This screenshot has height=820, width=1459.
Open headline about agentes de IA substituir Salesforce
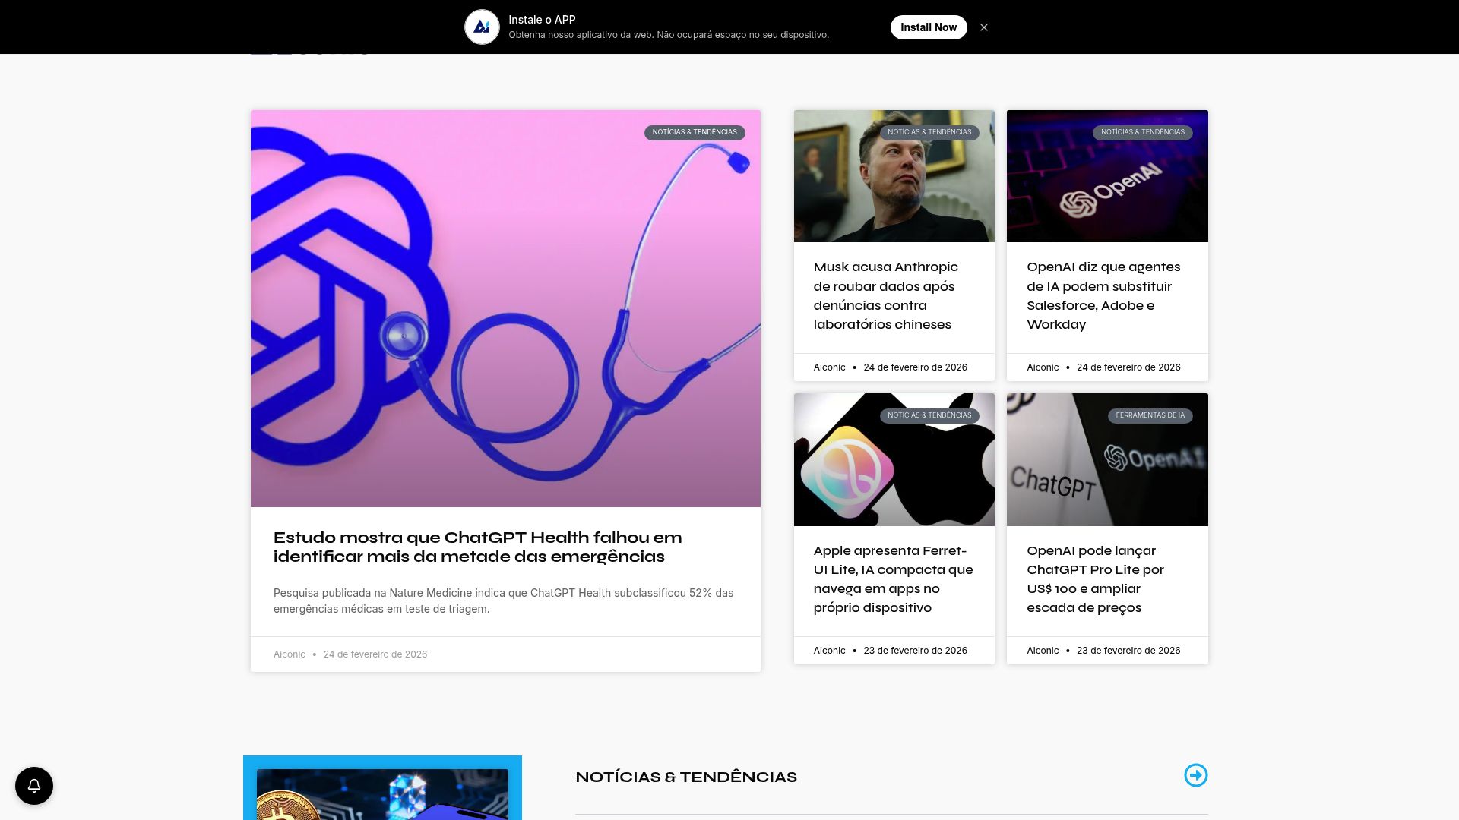coord(1103,295)
